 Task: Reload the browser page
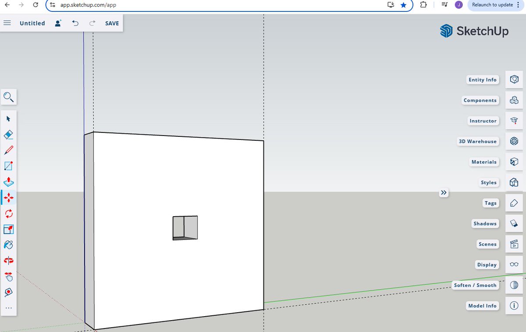coord(36,5)
